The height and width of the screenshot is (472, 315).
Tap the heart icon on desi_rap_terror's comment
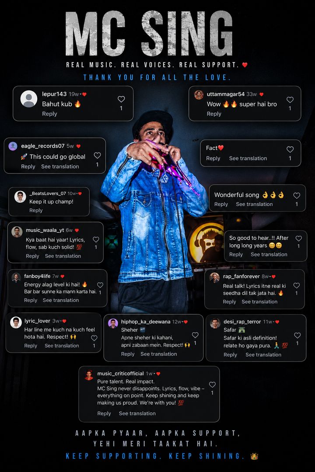click(297, 335)
